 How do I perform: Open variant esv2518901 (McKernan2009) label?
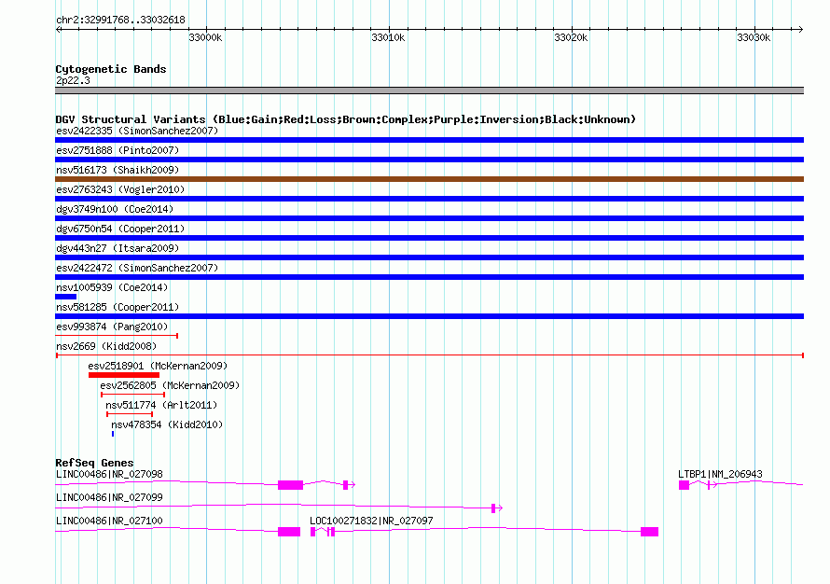click(158, 366)
